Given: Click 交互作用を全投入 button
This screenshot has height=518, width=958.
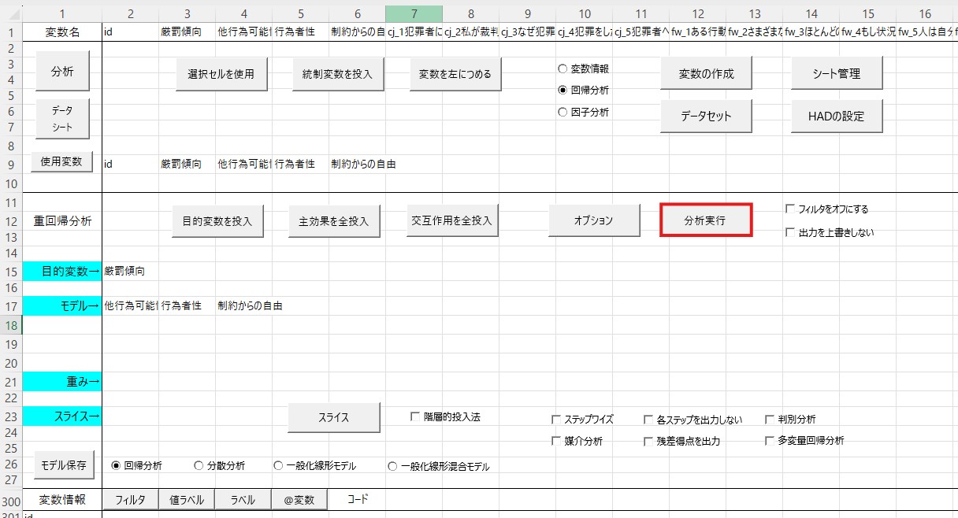Looking at the screenshot, I should pyautogui.click(x=452, y=220).
